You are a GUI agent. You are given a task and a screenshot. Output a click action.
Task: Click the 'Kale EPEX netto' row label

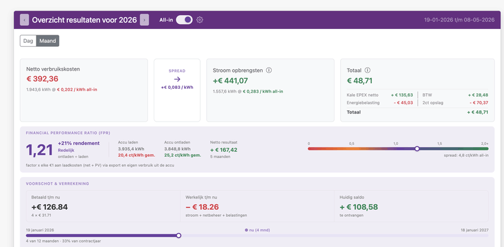pos(363,95)
